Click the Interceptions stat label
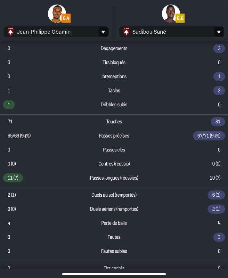 pos(114,76)
